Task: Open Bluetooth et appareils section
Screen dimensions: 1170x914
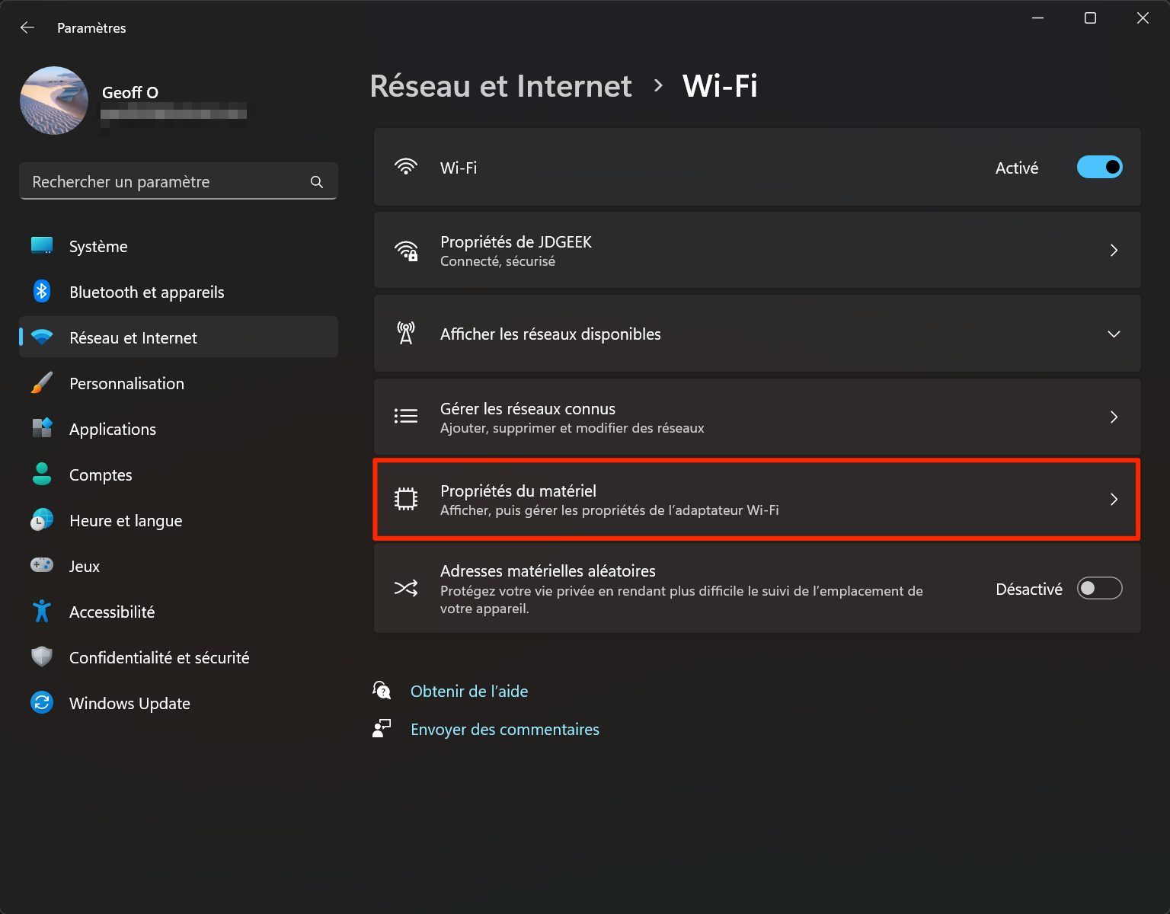Action: click(x=178, y=292)
